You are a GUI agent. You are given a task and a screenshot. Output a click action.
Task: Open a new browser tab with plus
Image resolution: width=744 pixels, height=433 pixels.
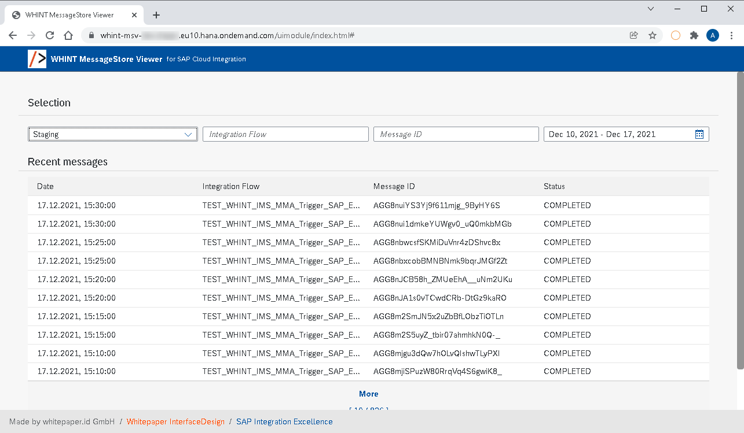(156, 15)
